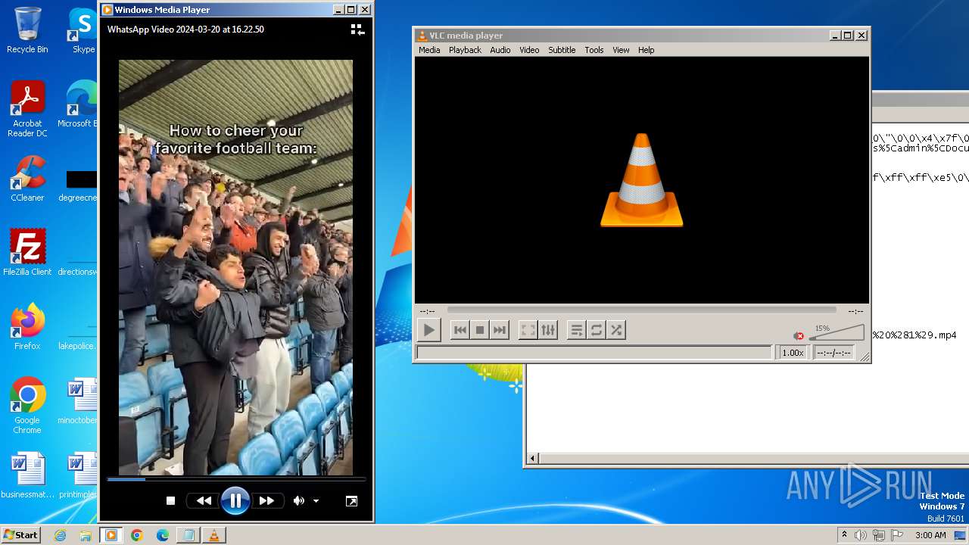Toggle VLC shuffle mode
This screenshot has width=969, height=545.
[616, 330]
